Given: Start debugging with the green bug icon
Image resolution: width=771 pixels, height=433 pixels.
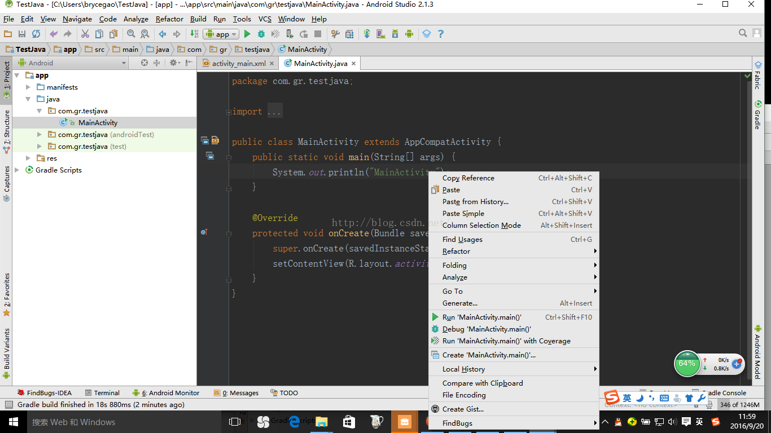Looking at the screenshot, I should pyautogui.click(x=261, y=34).
